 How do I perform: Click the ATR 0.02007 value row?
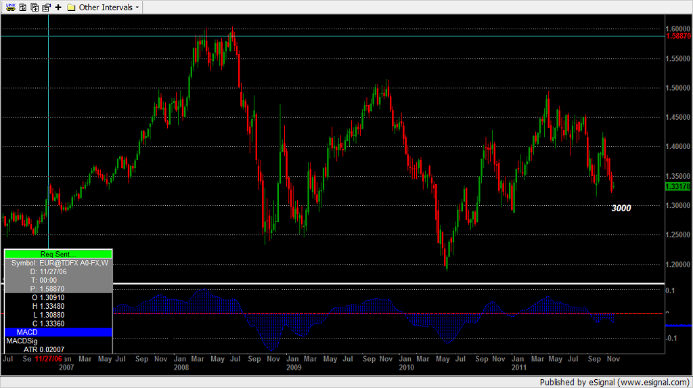(x=58, y=349)
